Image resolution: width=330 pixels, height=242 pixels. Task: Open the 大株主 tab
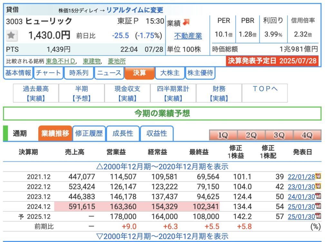(170, 73)
